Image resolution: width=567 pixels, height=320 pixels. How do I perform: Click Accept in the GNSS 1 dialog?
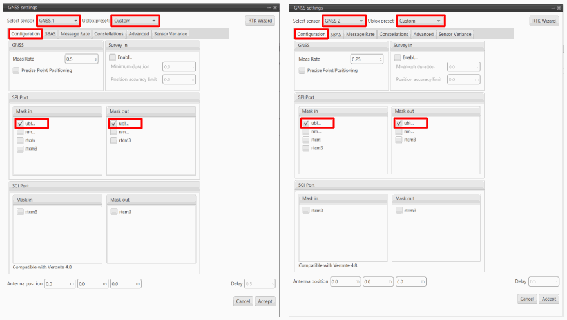(x=265, y=301)
